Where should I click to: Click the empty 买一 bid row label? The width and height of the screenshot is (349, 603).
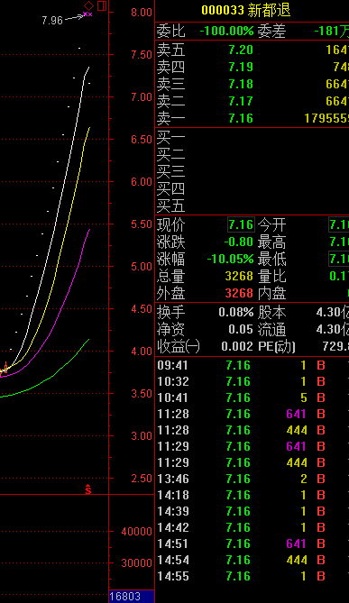tap(170, 138)
